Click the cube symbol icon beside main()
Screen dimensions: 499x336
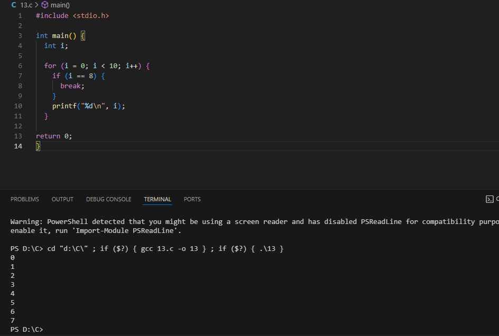tap(45, 5)
